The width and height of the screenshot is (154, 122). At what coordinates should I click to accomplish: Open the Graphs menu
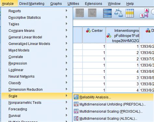click(56, 4)
